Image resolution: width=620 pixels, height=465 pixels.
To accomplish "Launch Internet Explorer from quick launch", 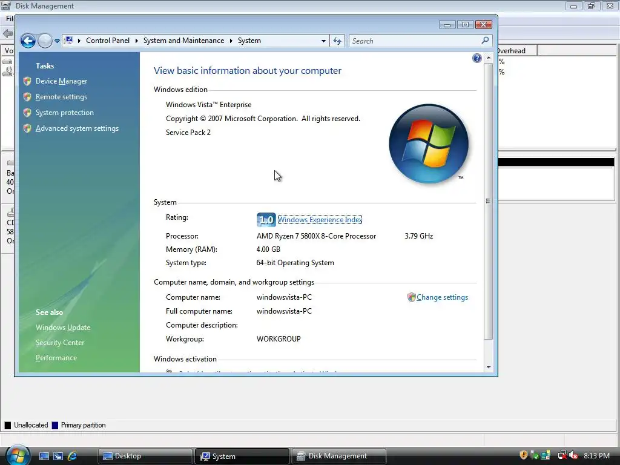I will (x=73, y=456).
